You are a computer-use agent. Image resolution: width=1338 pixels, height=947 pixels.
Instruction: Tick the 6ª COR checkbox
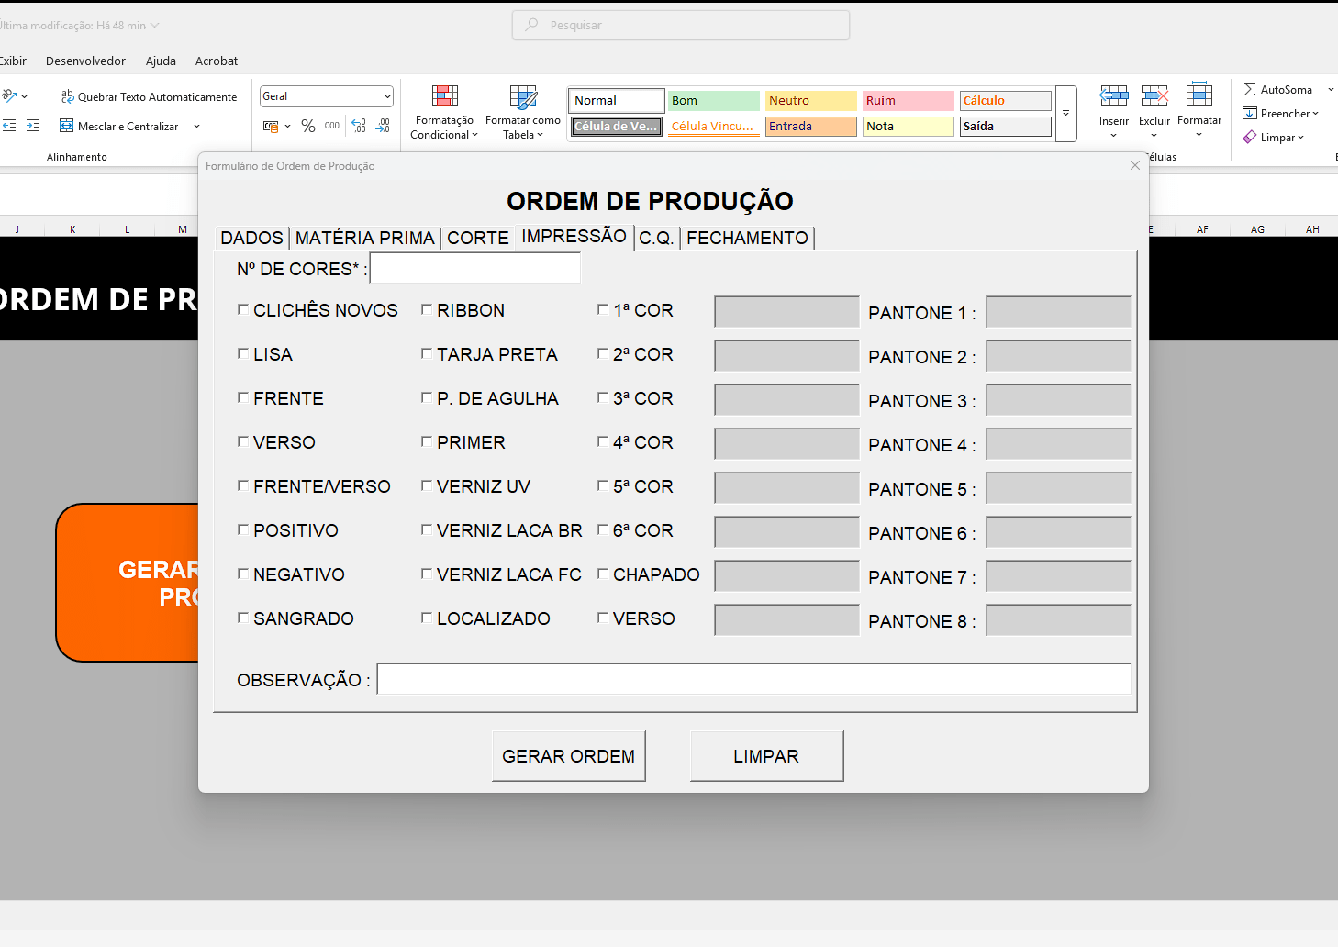click(x=603, y=530)
